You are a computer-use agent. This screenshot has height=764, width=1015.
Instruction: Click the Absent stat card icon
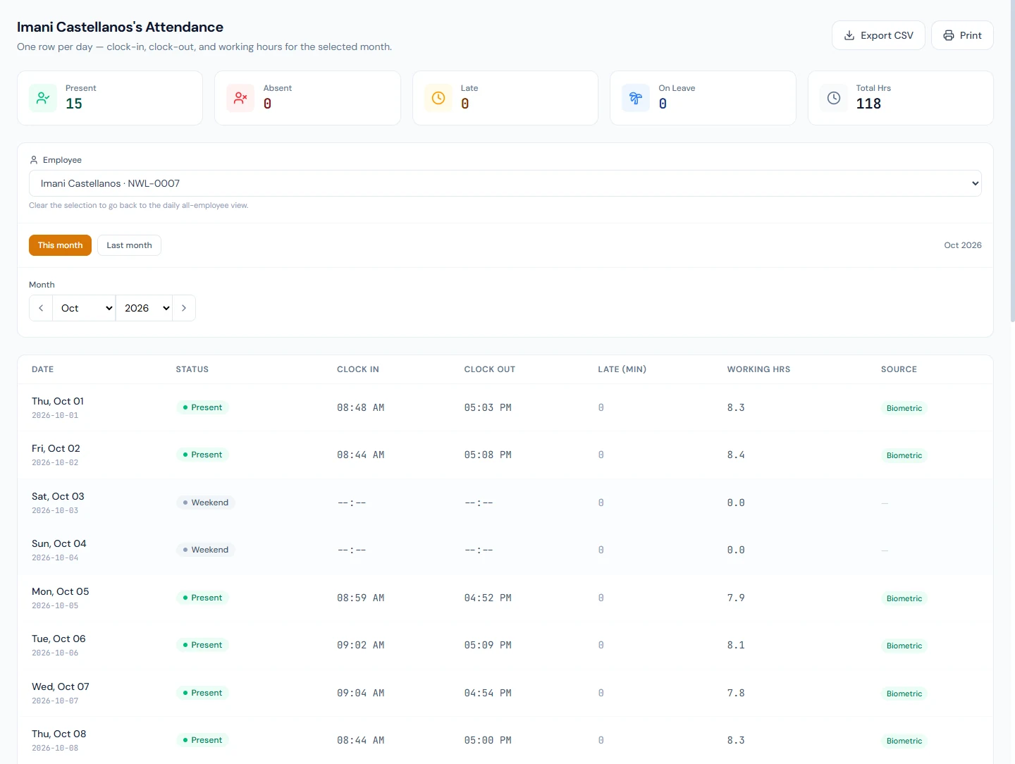pos(240,98)
